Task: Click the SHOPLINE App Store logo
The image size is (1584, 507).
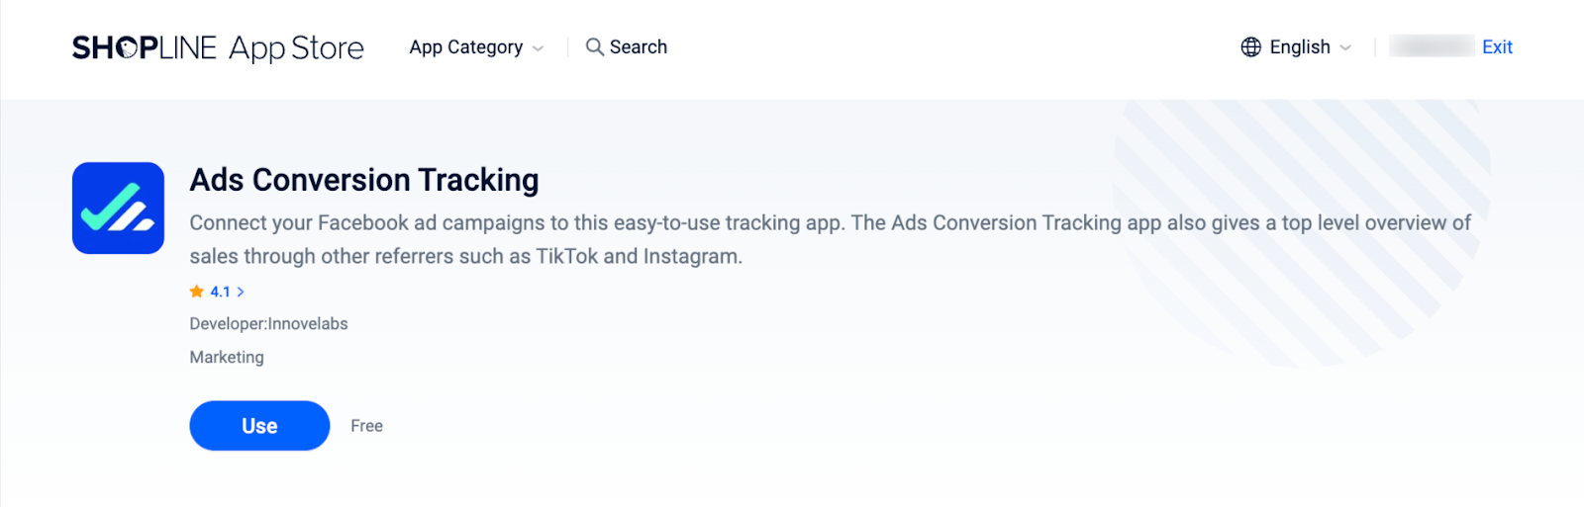Action: (218, 47)
